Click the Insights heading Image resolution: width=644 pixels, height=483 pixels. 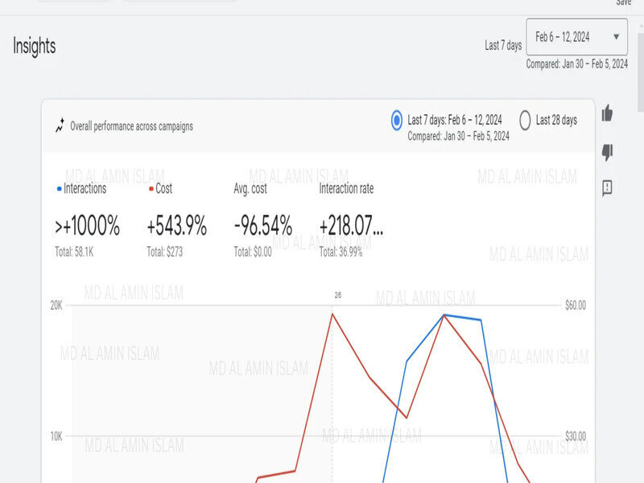point(35,46)
